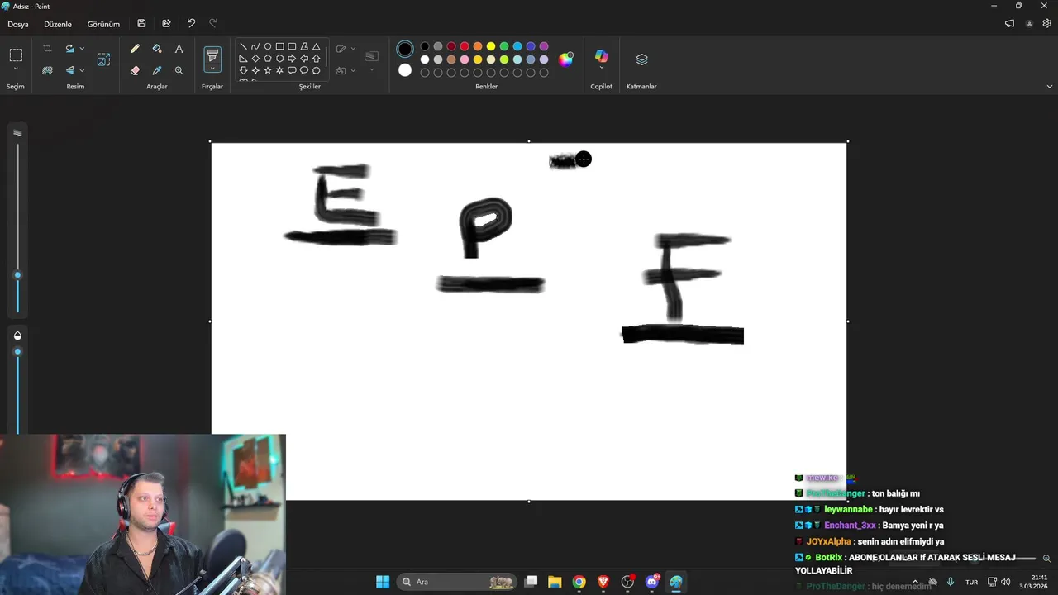The height and width of the screenshot is (595, 1058).
Task: Click the Crop image icon
Action: click(x=47, y=49)
